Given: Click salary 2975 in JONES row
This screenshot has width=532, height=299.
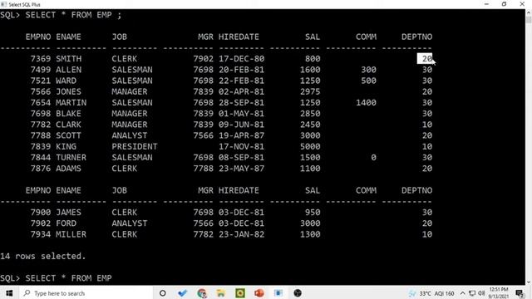Looking at the screenshot, I should coord(310,91).
